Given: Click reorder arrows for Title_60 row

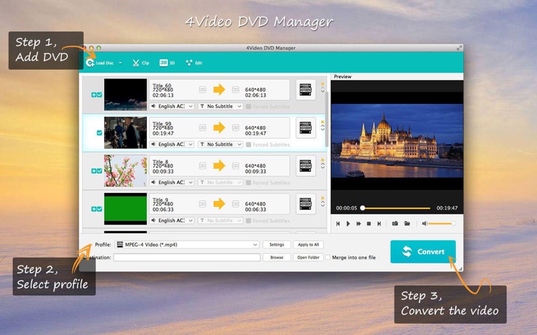Looking at the screenshot, I should pyautogui.click(x=322, y=90).
